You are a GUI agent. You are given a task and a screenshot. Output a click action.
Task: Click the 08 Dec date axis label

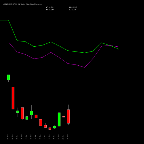(12, 137)
